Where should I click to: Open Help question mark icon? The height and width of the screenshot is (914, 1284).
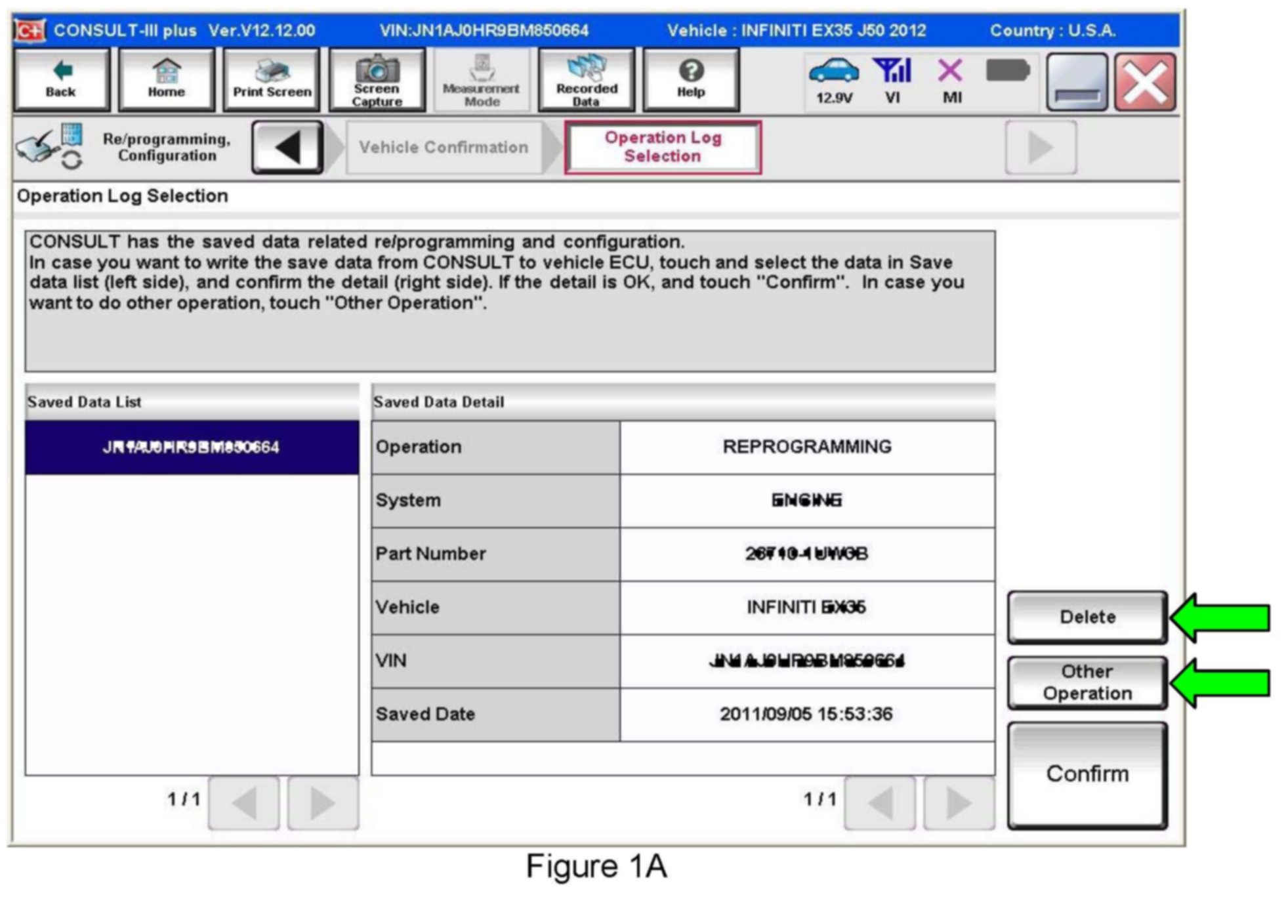click(x=691, y=79)
